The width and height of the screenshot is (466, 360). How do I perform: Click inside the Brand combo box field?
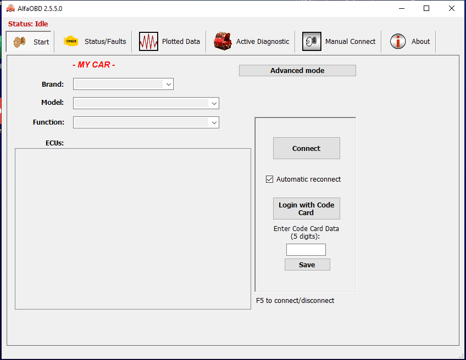(x=123, y=85)
